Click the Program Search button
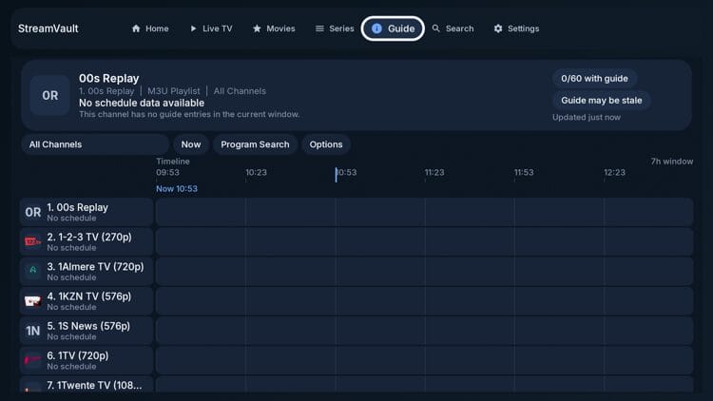Image resolution: width=713 pixels, height=401 pixels. (254, 144)
